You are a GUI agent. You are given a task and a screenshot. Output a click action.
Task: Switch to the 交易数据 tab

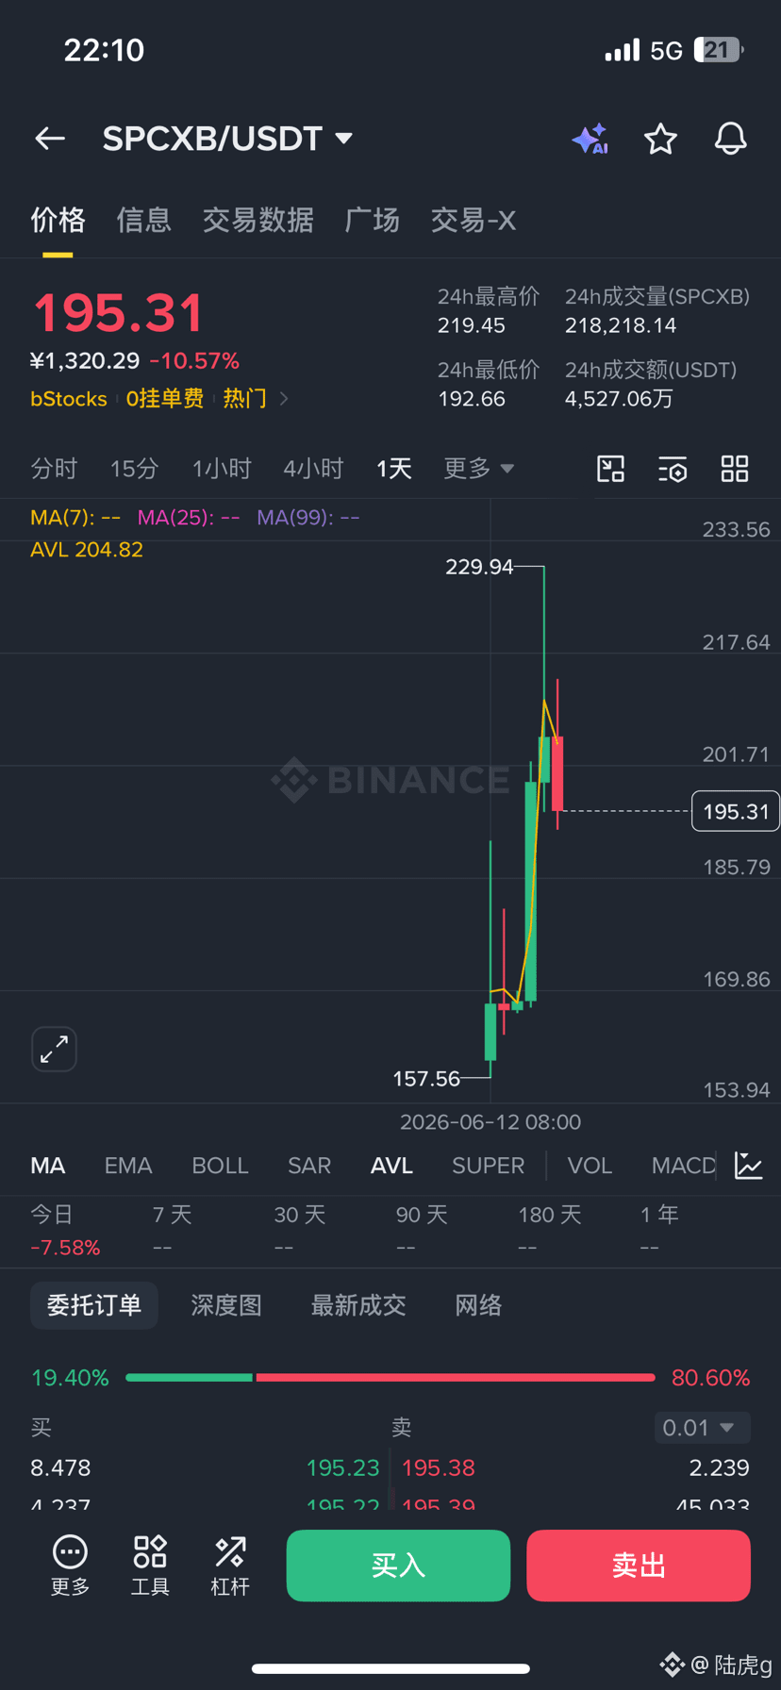pos(258,221)
